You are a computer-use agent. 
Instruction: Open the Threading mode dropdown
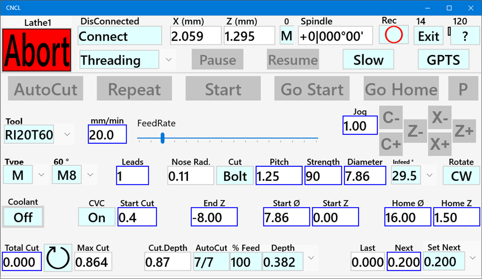click(169, 60)
